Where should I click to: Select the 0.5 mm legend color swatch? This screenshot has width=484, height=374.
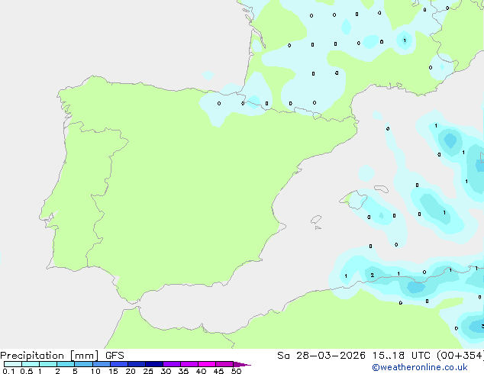pyautogui.click(x=31, y=364)
